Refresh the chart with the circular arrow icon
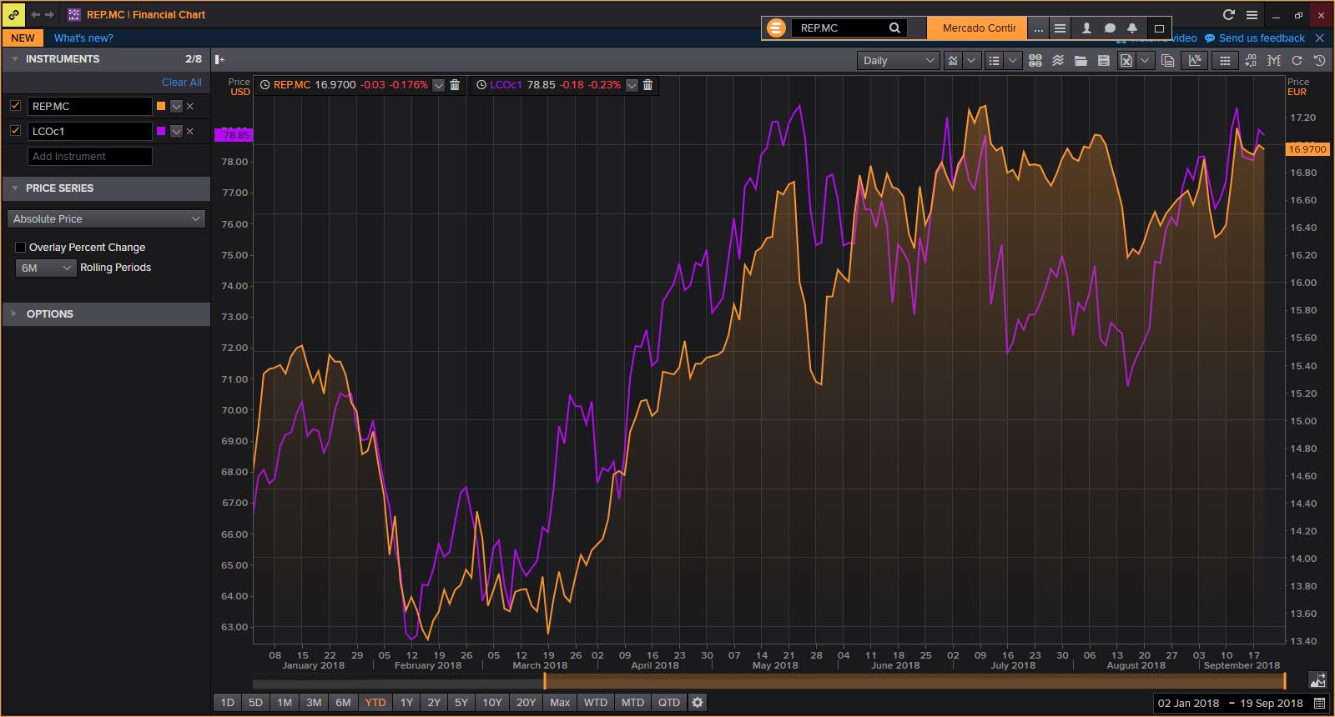 [1297, 60]
